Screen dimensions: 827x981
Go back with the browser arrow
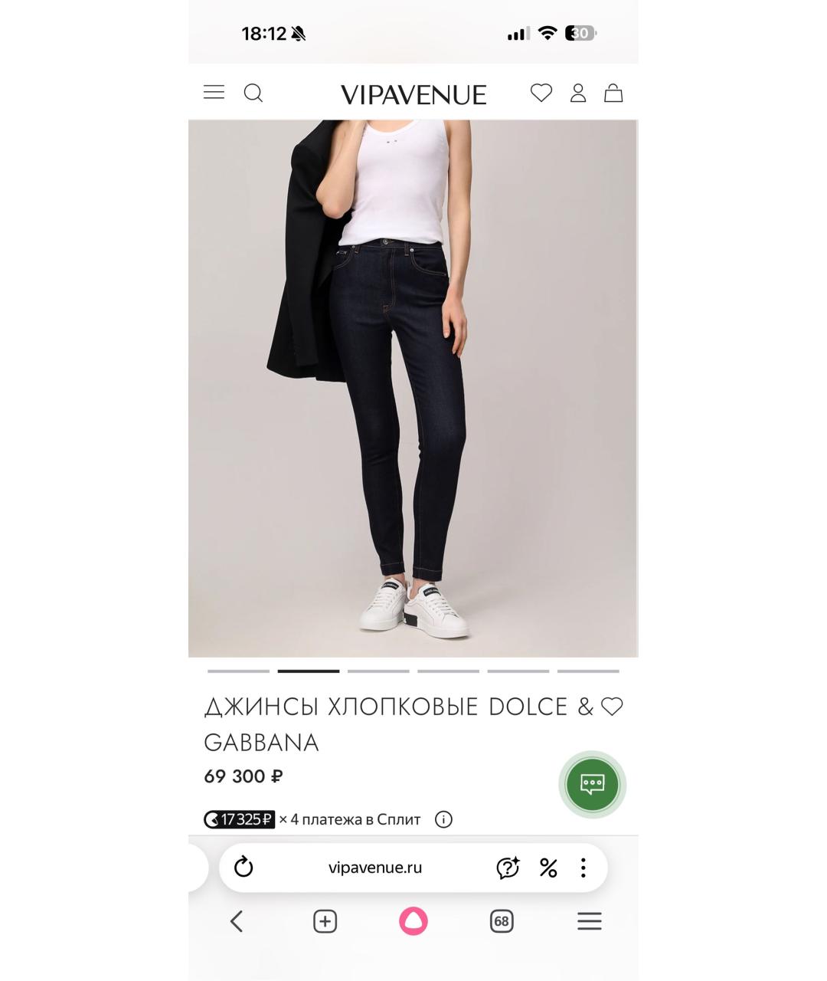pyautogui.click(x=237, y=921)
